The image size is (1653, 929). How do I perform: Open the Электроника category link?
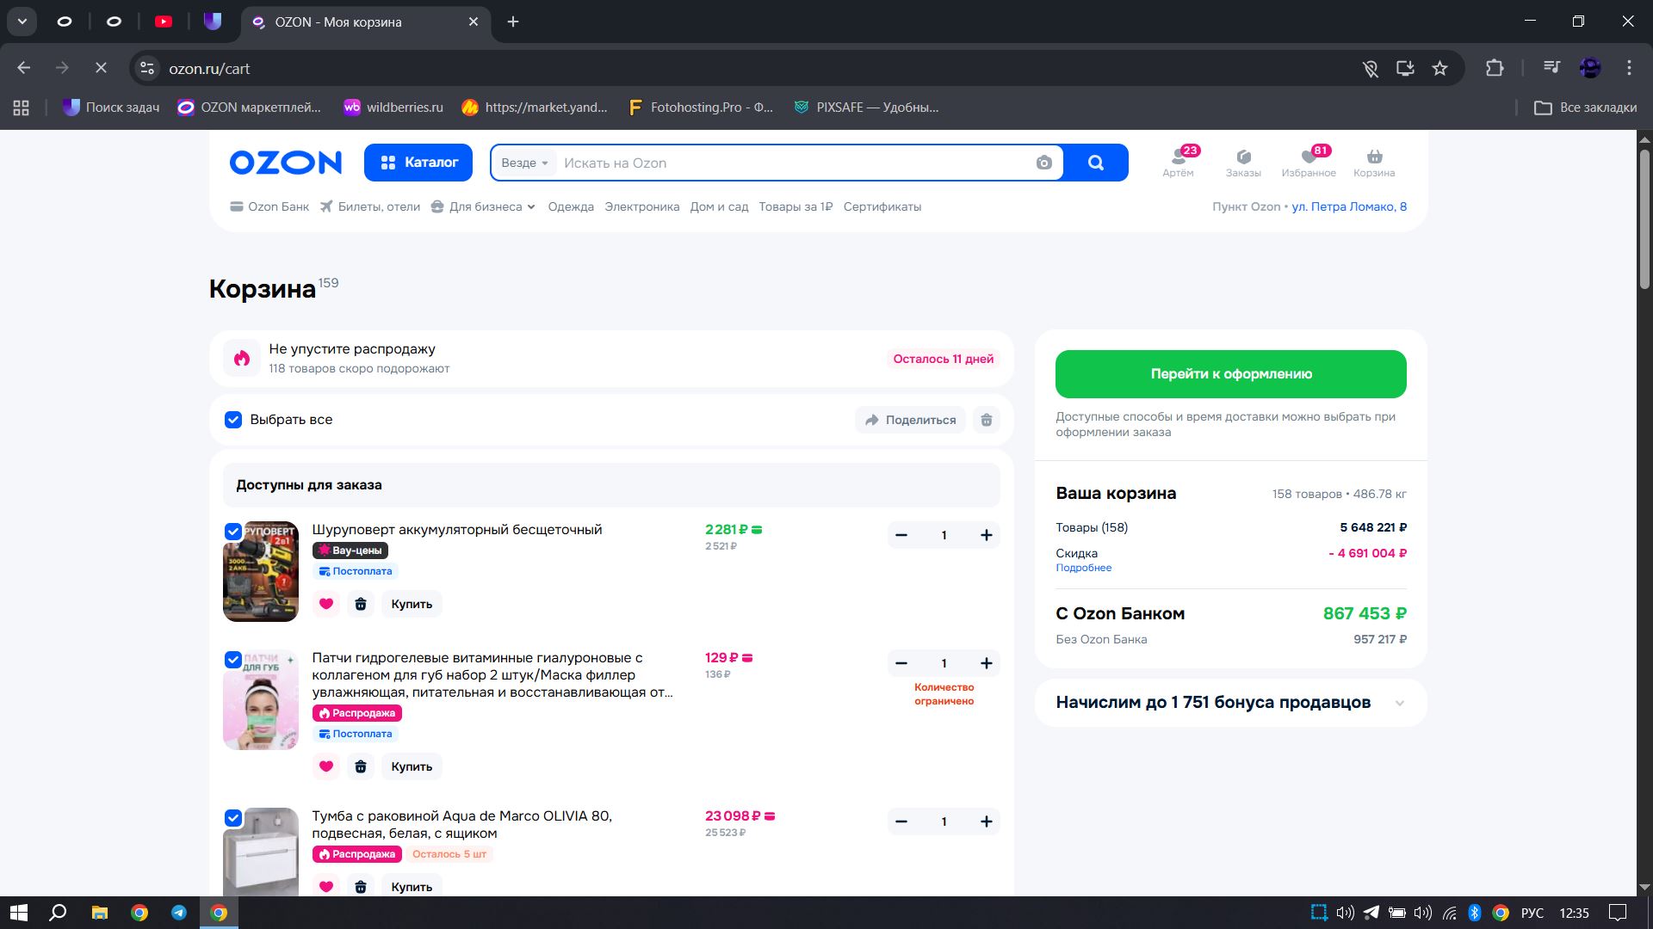[x=641, y=206]
